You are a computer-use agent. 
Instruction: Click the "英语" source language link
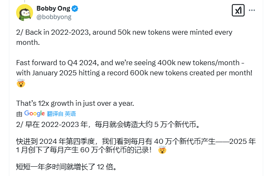point(70,114)
